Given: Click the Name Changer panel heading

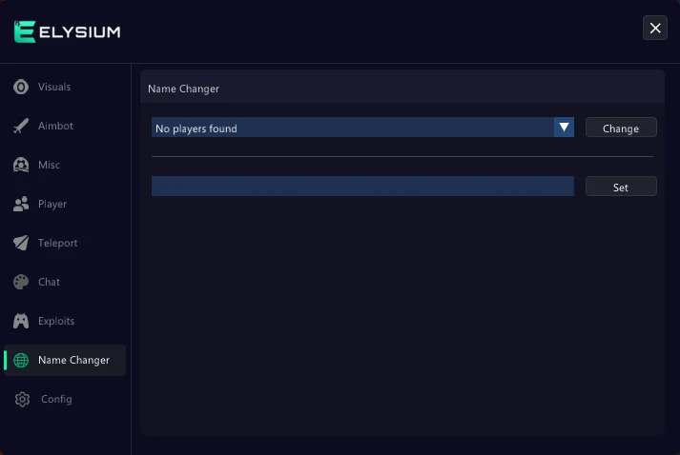Looking at the screenshot, I should pyautogui.click(x=183, y=89).
